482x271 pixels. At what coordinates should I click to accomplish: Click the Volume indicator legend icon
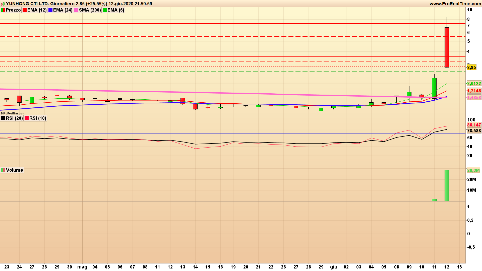click(3, 170)
